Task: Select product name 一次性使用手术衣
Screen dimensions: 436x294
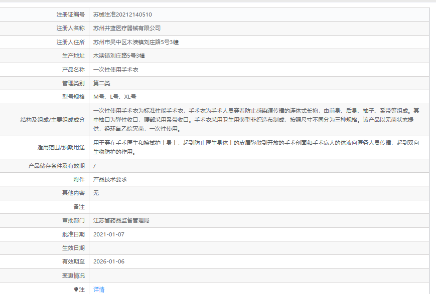Action: (x=116, y=70)
